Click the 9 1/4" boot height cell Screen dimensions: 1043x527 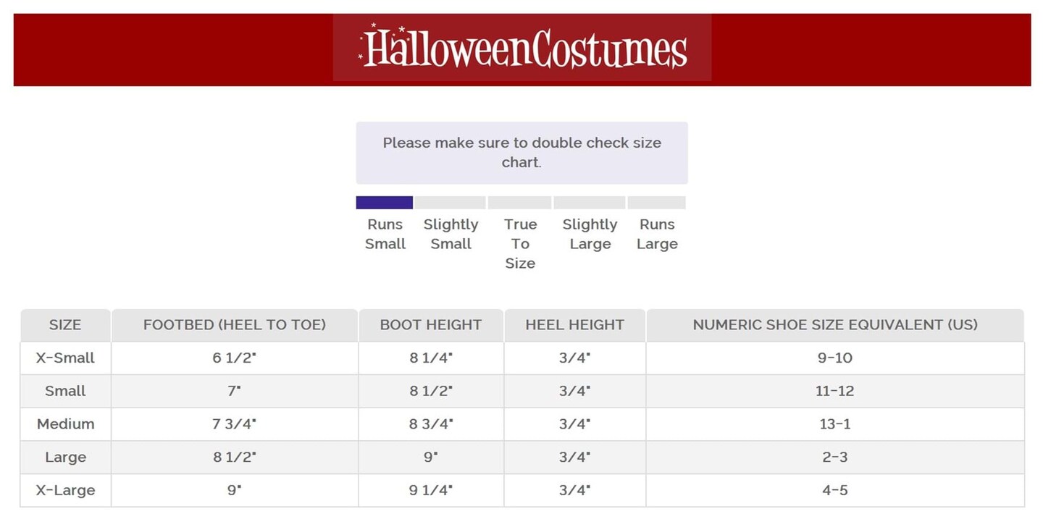[431, 491]
